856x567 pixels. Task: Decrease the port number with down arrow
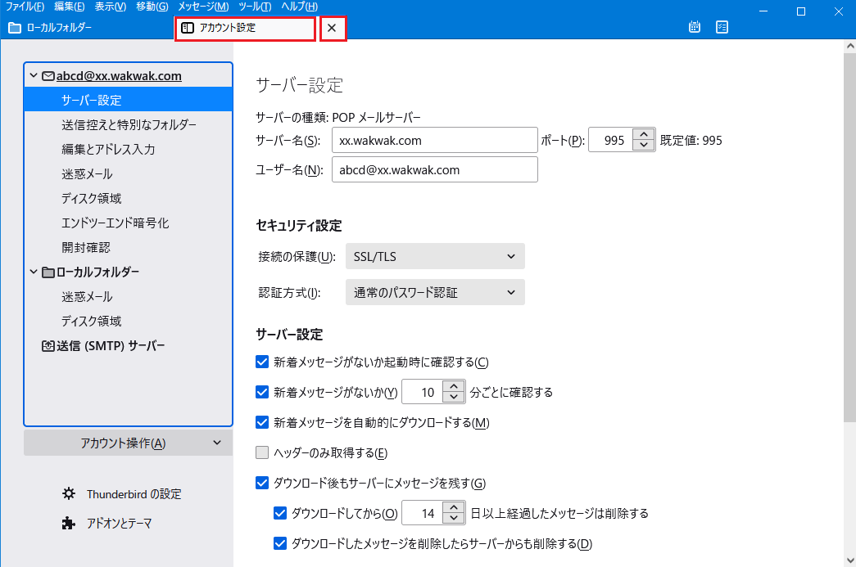tap(644, 146)
